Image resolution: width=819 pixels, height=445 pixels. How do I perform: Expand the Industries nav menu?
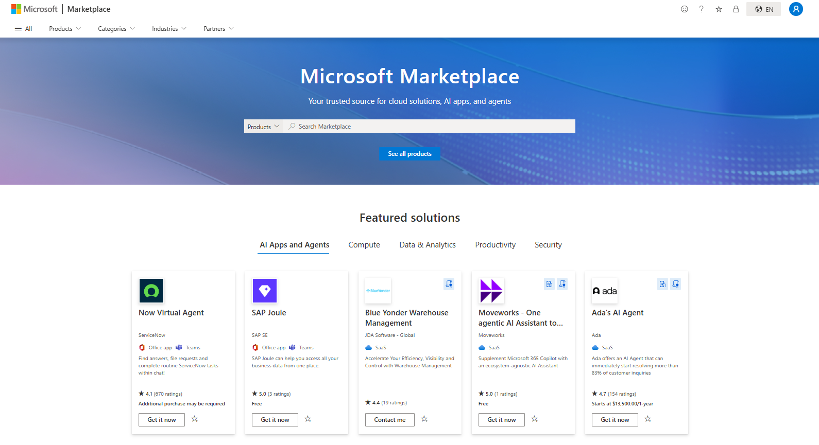pyautogui.click(x=169, y=29)
